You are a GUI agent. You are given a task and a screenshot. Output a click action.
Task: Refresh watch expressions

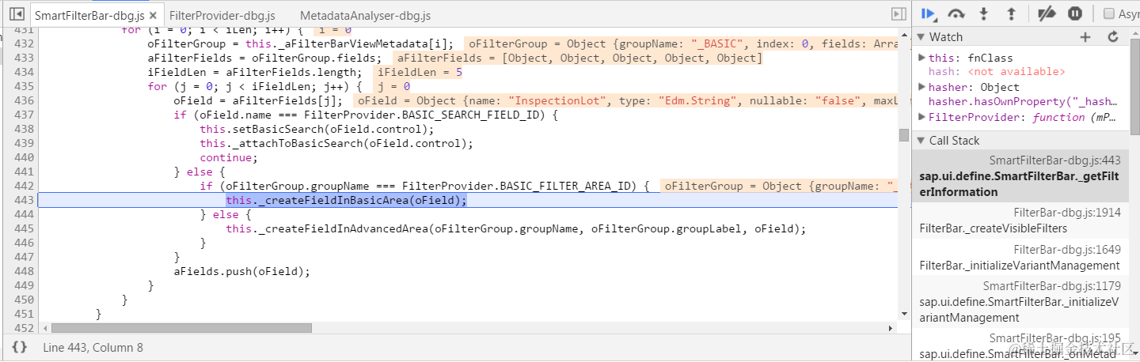coord(1113,37)
